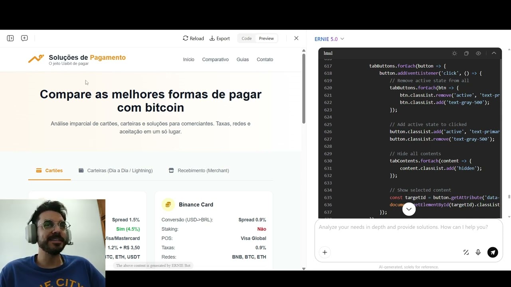Add attachment with plus button
The width and height of the screenshot is (511, 287).
coord(325,252)
